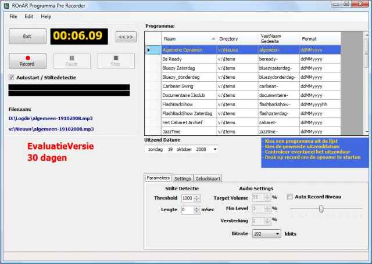Screen dimensions: 372x264
Task: Switch to the Settings tab
Action: [x=183, y=178]
